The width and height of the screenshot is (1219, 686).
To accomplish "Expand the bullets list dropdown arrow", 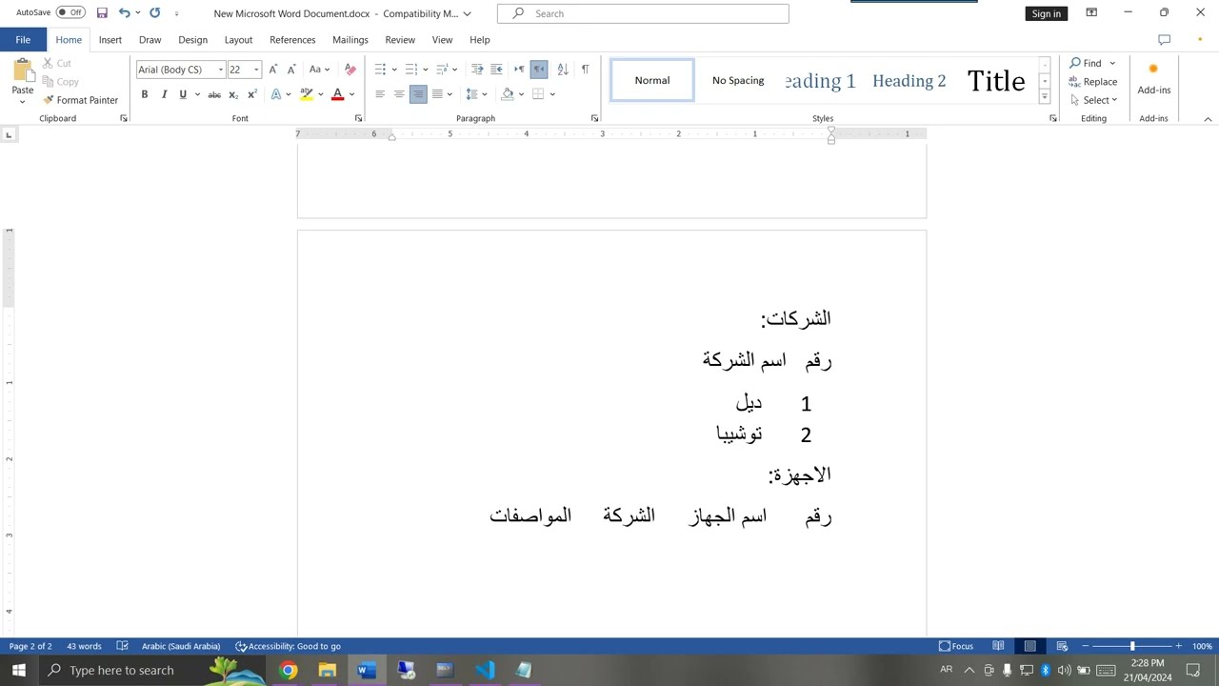I will point(394,70).
